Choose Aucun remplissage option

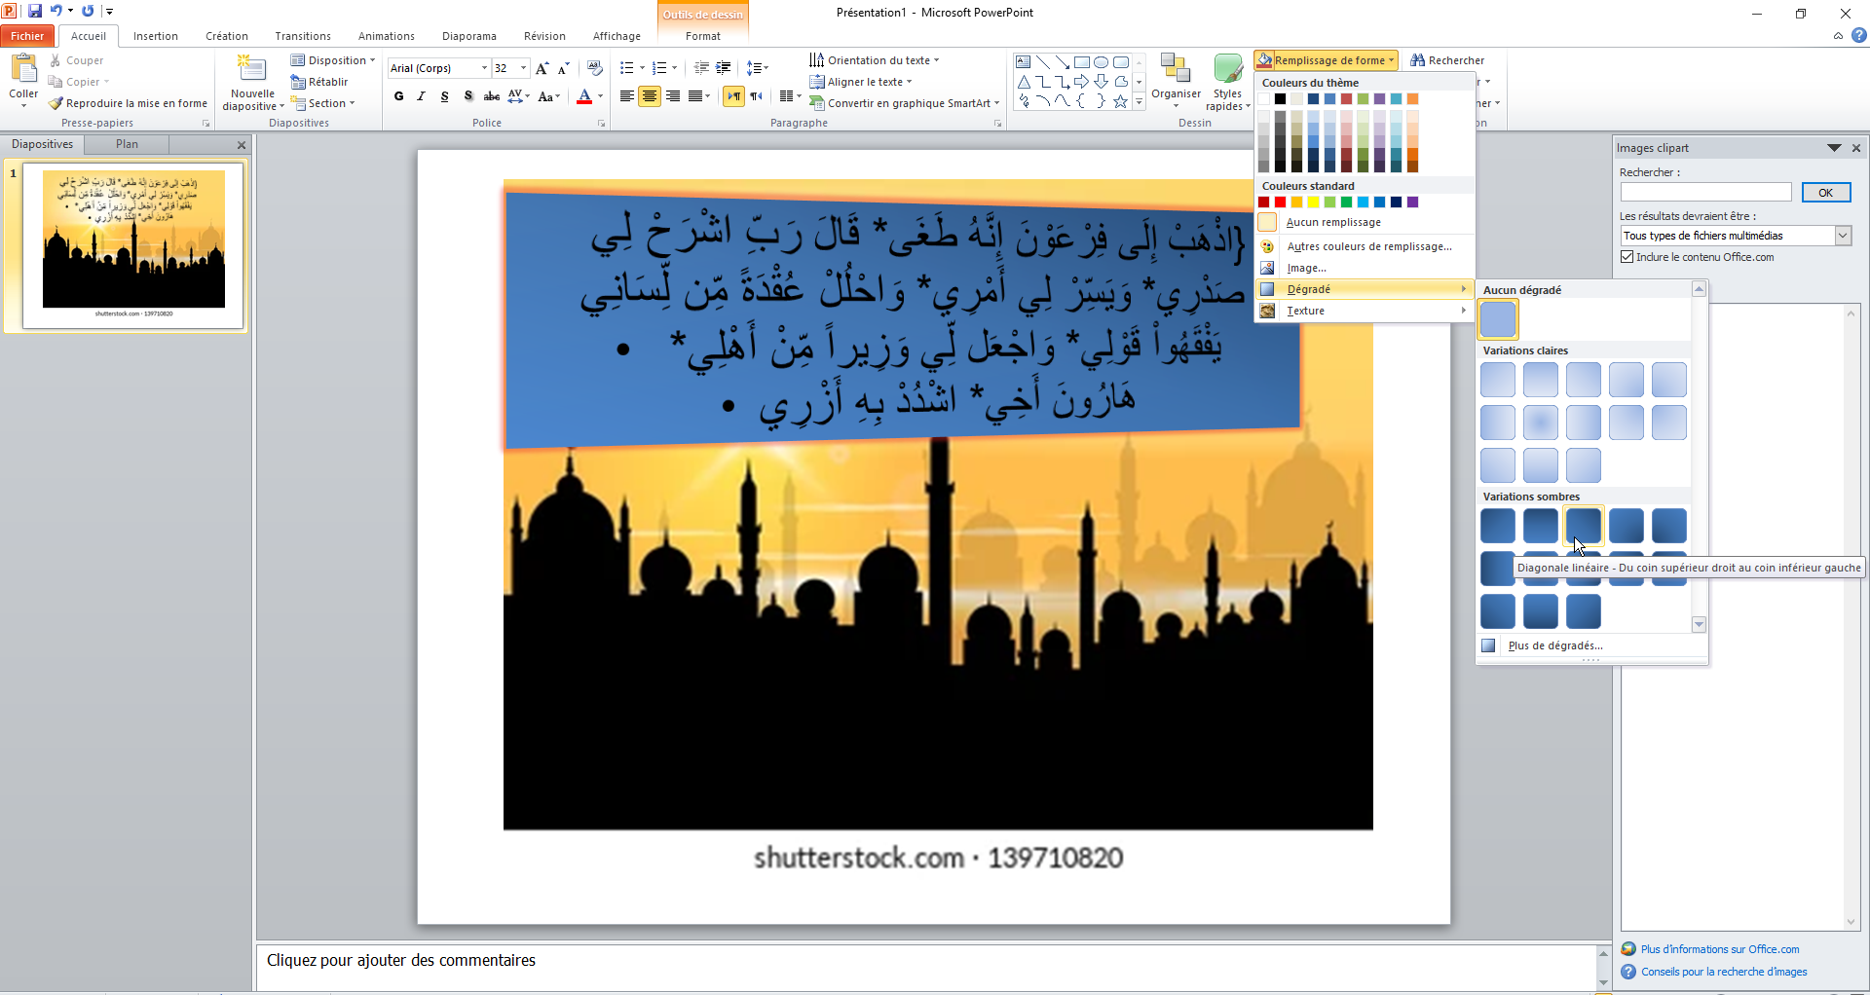tap(1364, 222)
